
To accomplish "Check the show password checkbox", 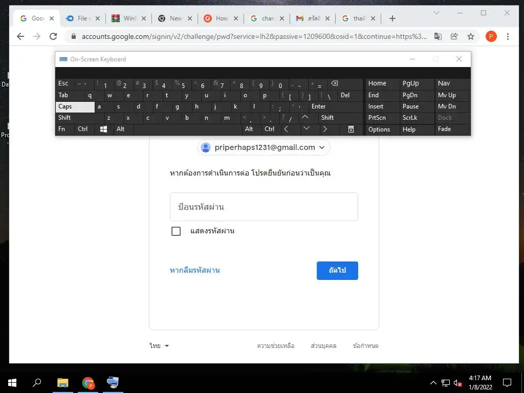I will point(176,231).
